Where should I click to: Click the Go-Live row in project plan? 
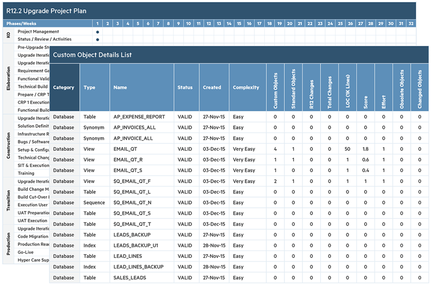[x=26, y=252]
